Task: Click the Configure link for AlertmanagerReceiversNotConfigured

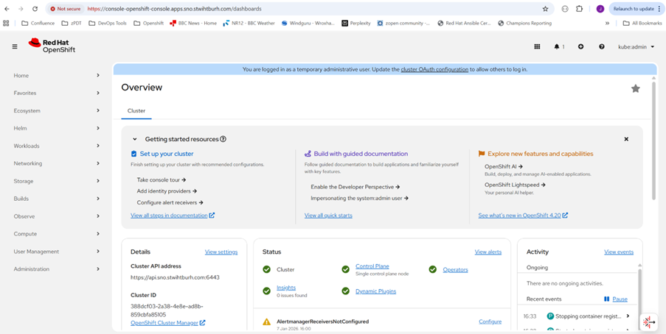Action: [x=490, y=321]
